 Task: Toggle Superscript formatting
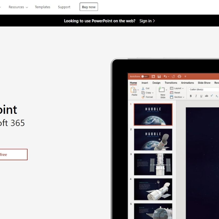pos(212,96)
